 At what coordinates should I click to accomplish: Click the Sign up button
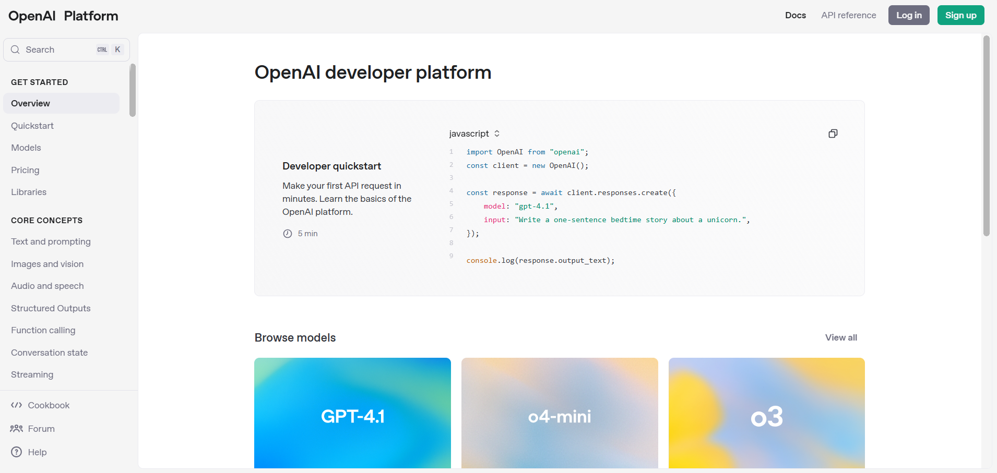[960, 15]
